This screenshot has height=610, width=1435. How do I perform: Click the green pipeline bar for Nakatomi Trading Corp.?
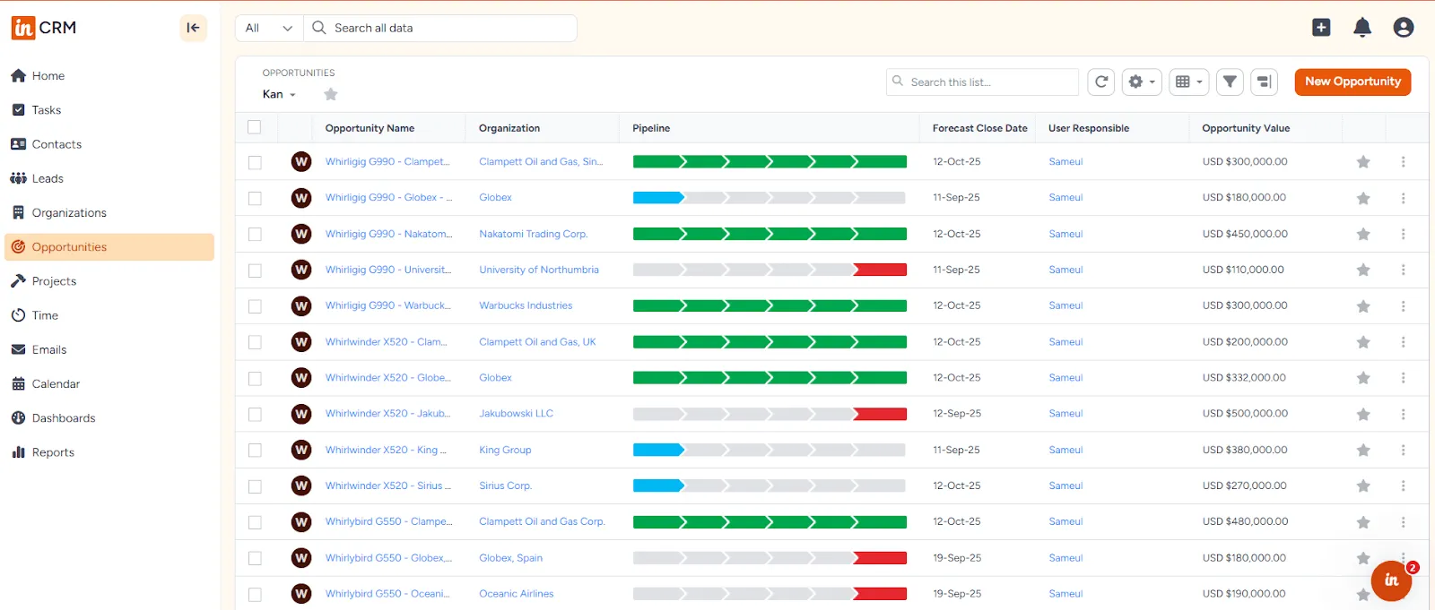770,234
